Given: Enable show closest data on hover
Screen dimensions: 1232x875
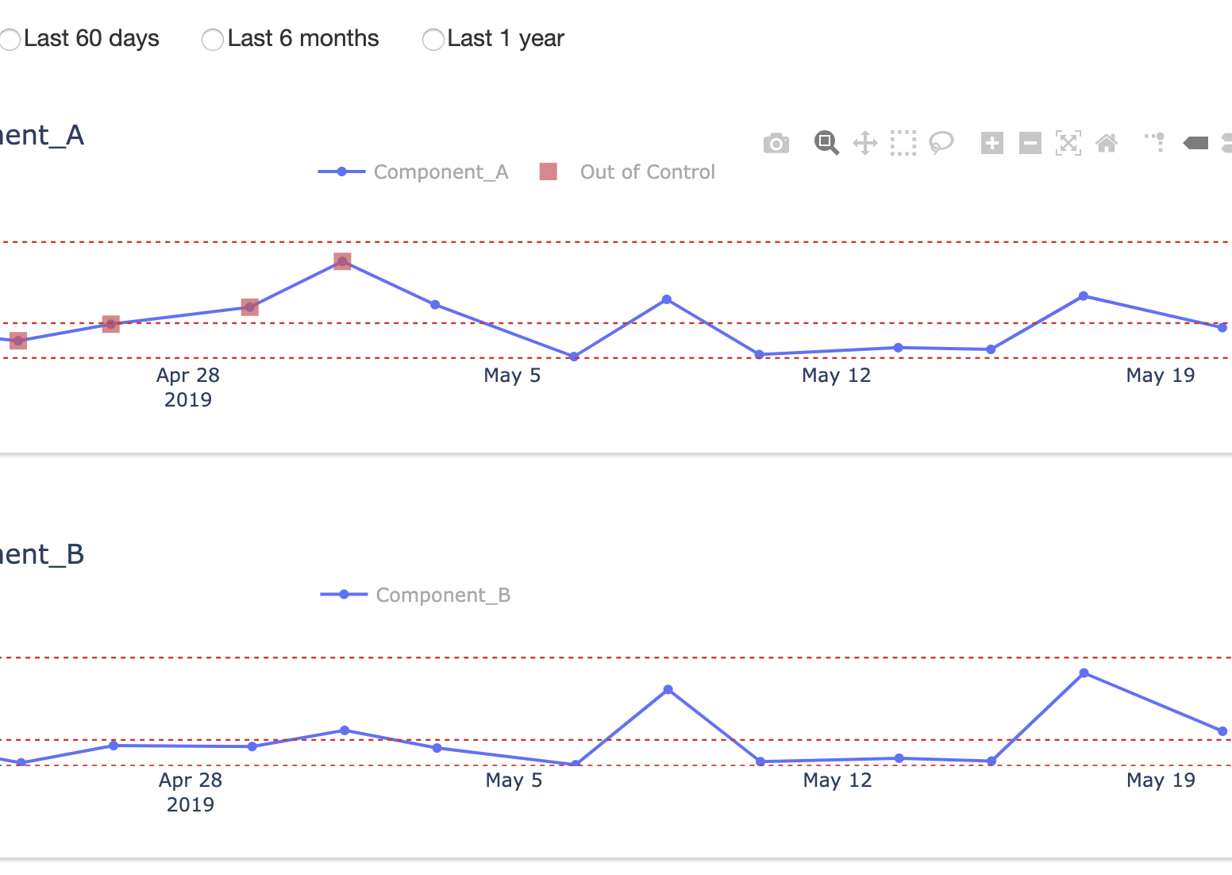Looking at the screenshot, I should [x=1195, y=143].
